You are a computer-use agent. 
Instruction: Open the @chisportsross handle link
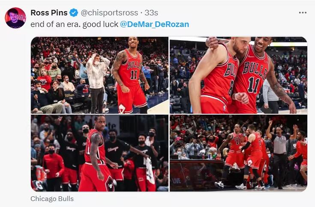109,13
